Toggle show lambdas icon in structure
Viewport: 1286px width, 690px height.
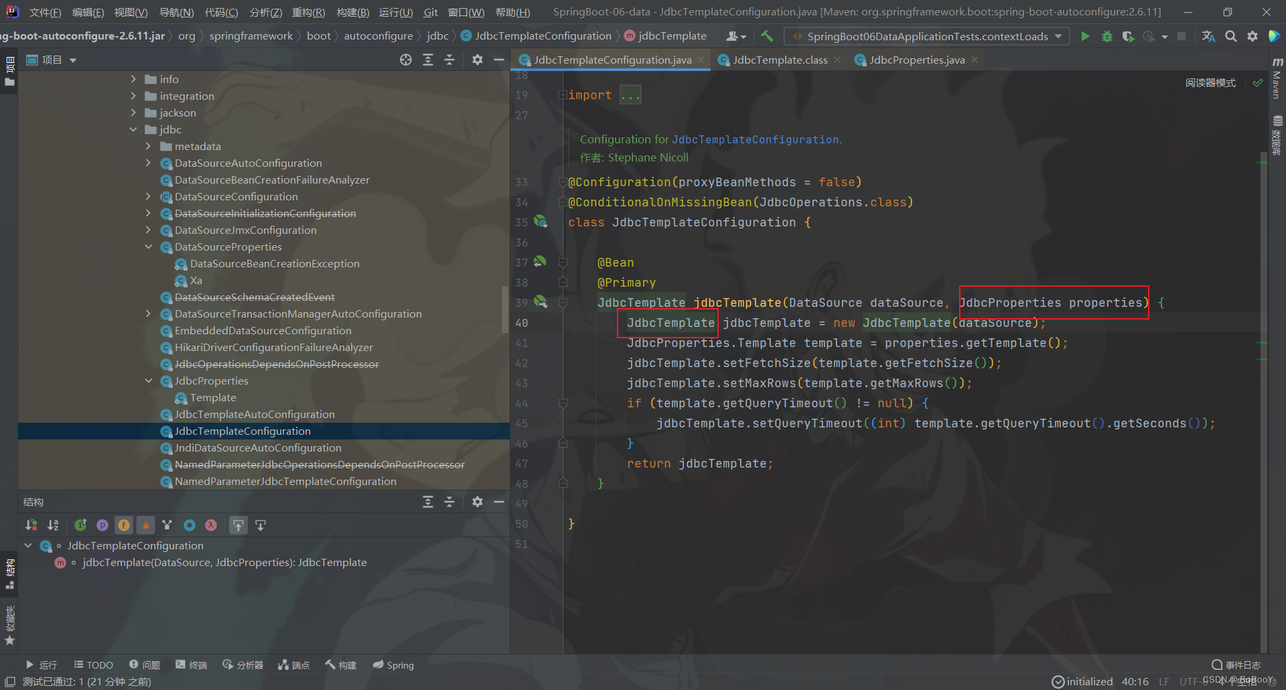point(211,525)
